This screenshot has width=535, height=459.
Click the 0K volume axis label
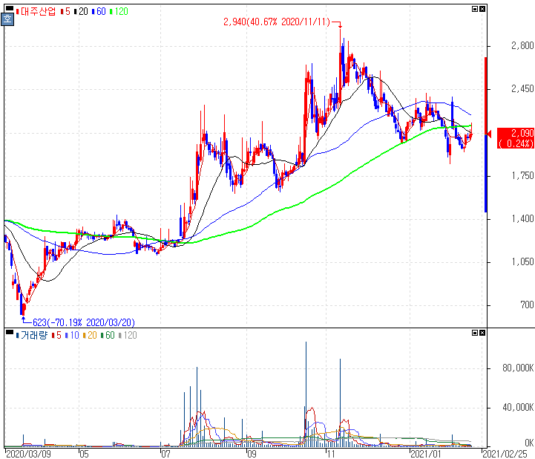pos(529,443)
